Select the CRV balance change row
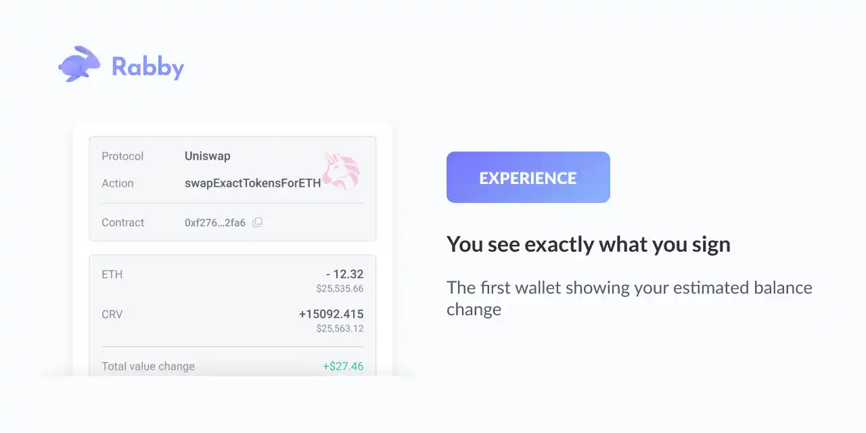 (233, 321)
